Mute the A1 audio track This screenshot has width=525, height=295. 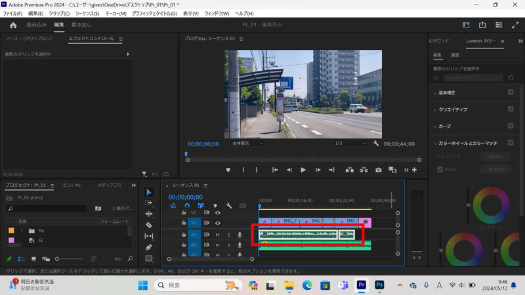click(x=217, y=234)
